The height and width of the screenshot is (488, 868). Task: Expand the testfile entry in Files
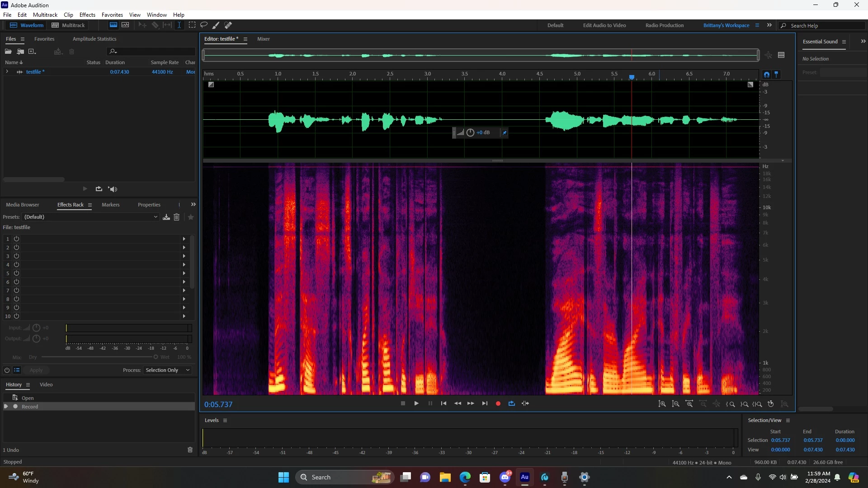coord(7,72)
